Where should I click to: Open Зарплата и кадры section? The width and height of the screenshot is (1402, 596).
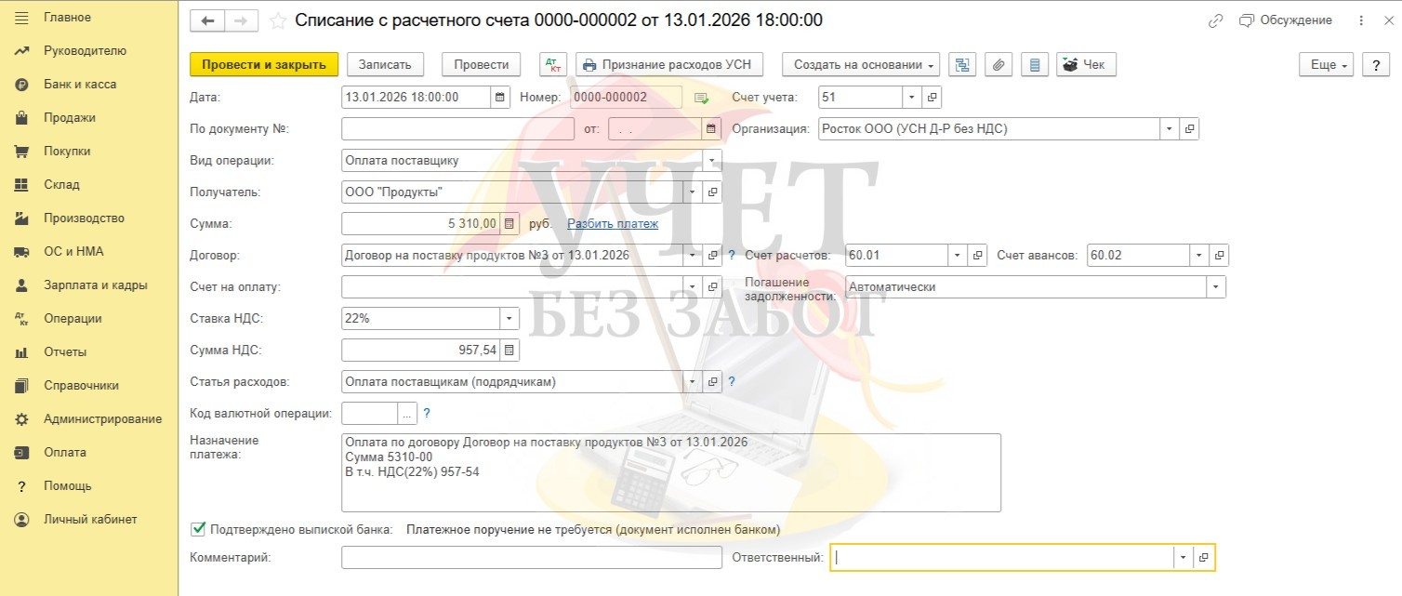pos(96,285)
